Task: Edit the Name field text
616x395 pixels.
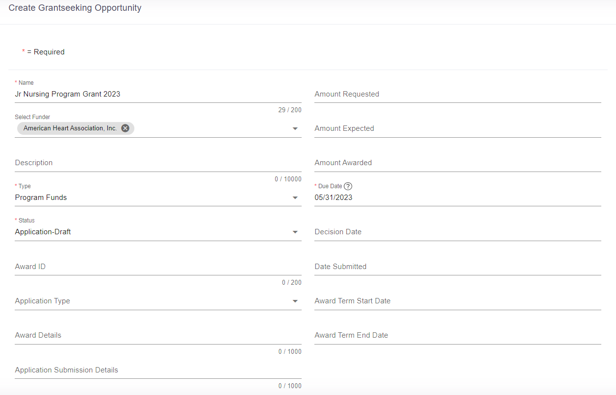Action: (158, 94)
